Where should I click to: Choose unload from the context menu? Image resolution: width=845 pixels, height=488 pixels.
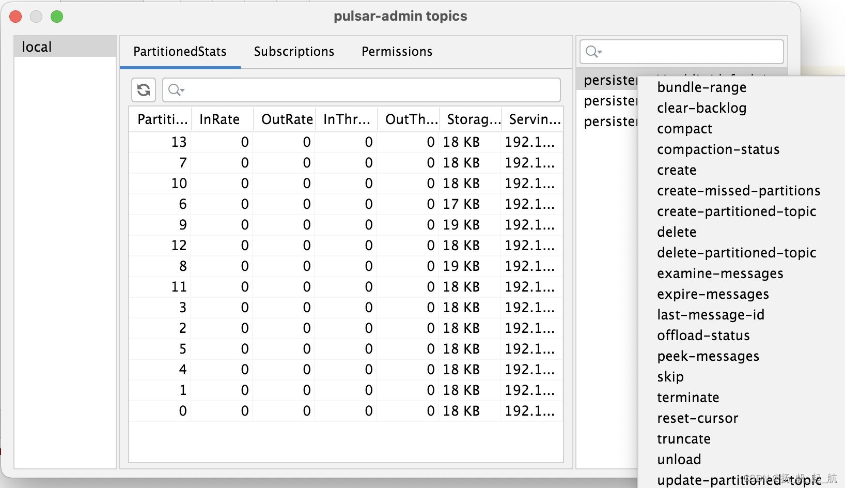[679, 460]
